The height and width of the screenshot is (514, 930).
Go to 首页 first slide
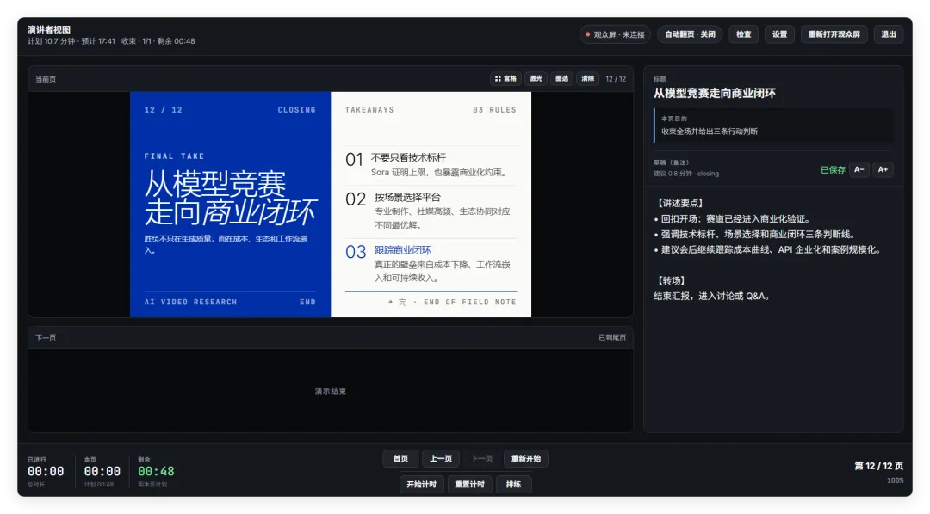[x=401, y=459]
